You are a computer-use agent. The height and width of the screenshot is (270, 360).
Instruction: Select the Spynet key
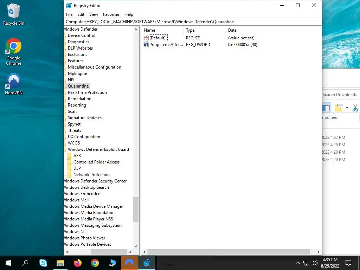[74, 124]
